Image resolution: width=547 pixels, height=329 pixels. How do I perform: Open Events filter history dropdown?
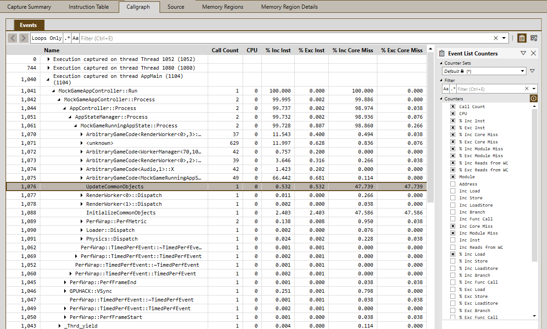pos(504,38)
